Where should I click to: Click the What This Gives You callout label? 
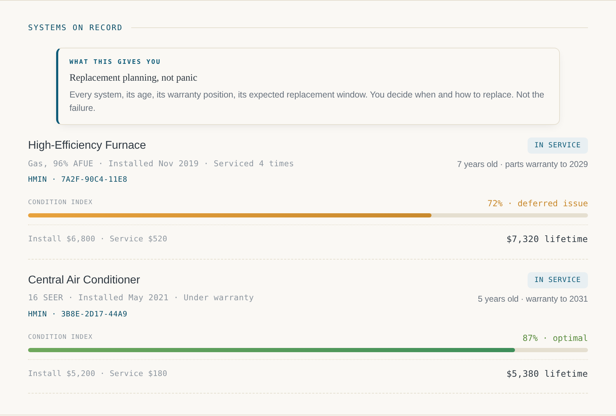115,62
